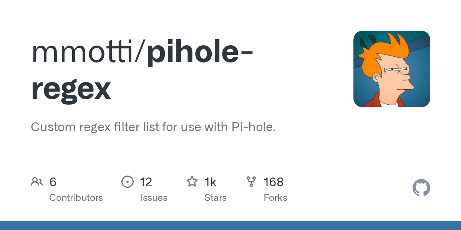Click the contributor count "6"
This screenshot has height=230, width=461.
(53, 182)
